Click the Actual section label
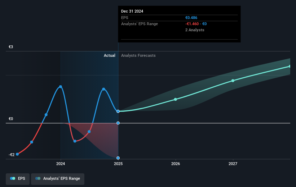The image size is (296, 187). pos(110,55)
